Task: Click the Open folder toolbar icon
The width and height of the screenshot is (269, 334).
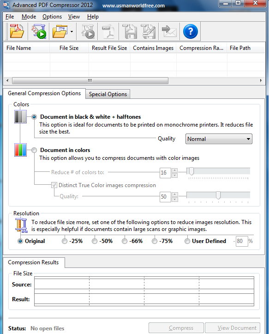Action: 60,31
